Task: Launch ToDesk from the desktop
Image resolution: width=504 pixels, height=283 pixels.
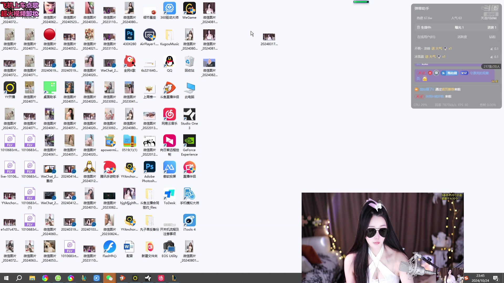Action: [169, 196]
